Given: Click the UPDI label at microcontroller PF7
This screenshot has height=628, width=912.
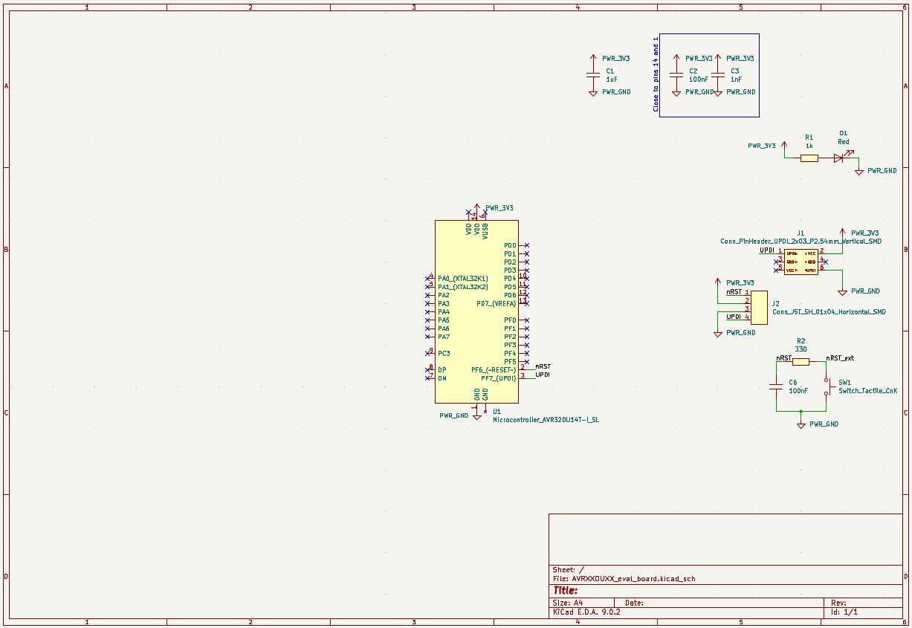Looking at the screenshot, I should tap(543, 375).
